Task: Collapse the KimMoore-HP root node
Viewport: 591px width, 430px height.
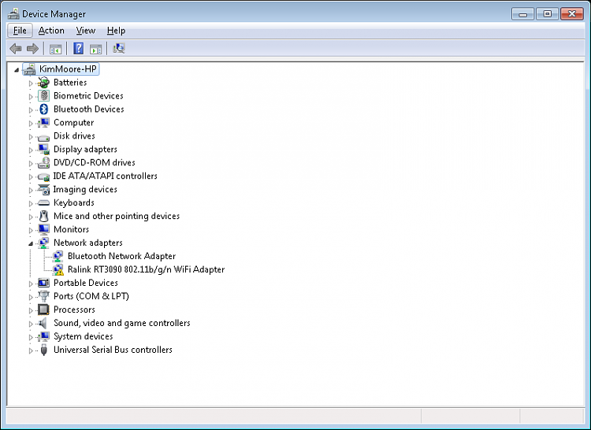Action: pyautogui.click(x=17, y=69)
